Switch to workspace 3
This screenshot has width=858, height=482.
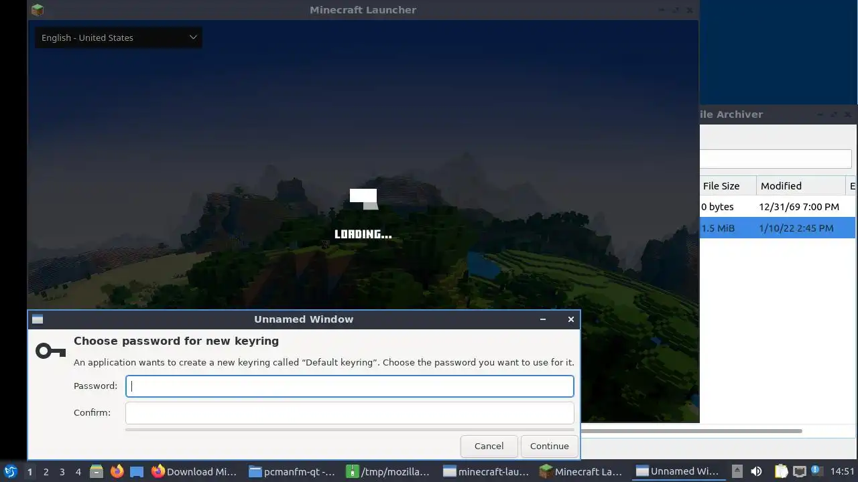pos(62,471)
